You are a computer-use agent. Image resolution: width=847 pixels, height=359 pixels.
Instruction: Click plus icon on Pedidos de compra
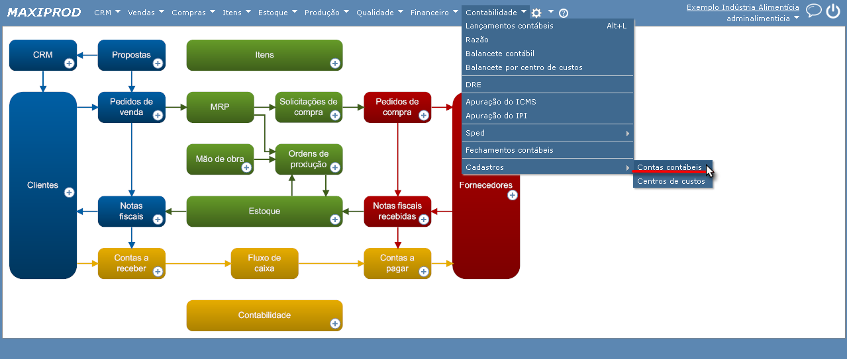click(x=424, y=115)
